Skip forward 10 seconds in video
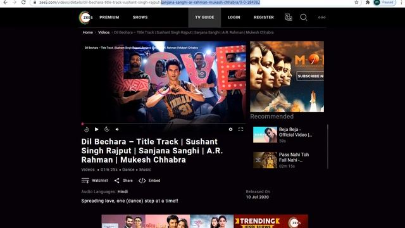The image size is (405, 228). [x=107, y=129]
